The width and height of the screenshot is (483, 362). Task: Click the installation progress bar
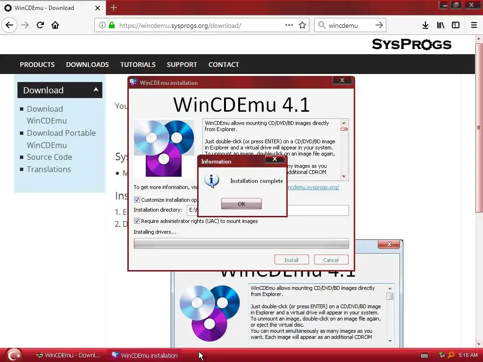point(241,244)
